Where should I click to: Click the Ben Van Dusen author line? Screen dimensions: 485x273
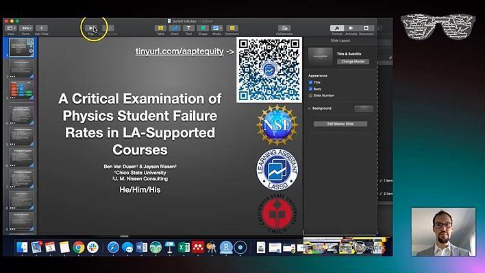(x=140, y=167)
